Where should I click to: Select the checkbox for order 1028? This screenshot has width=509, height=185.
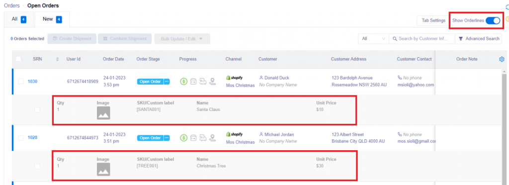21,138
